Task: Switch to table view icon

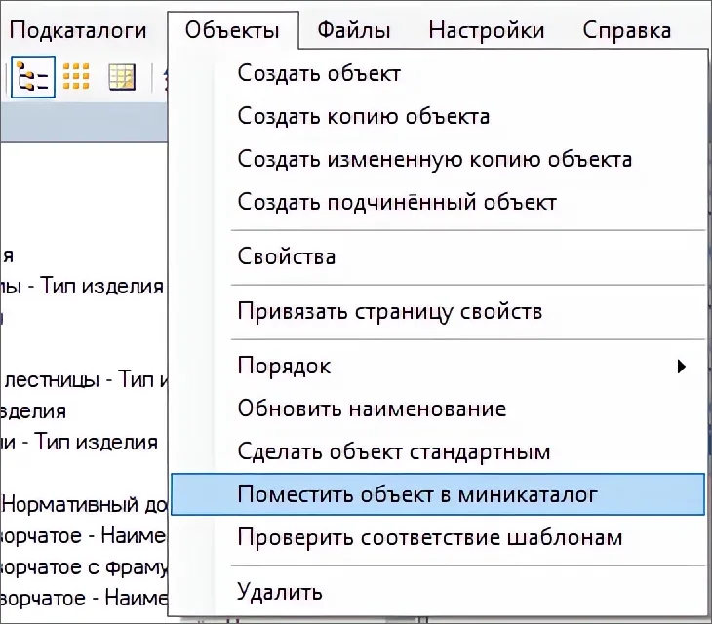Action: pos(122,75)
